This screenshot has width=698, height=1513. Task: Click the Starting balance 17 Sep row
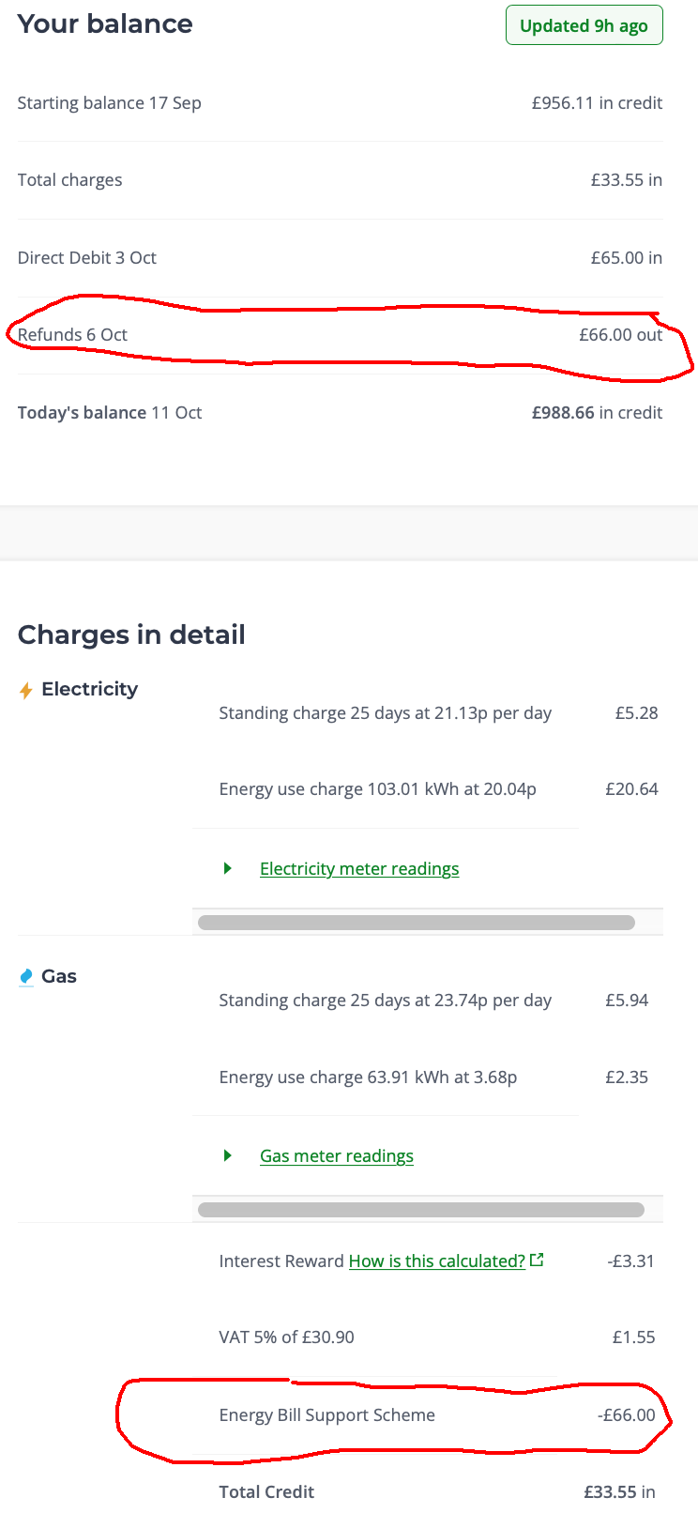pos(340,103)
